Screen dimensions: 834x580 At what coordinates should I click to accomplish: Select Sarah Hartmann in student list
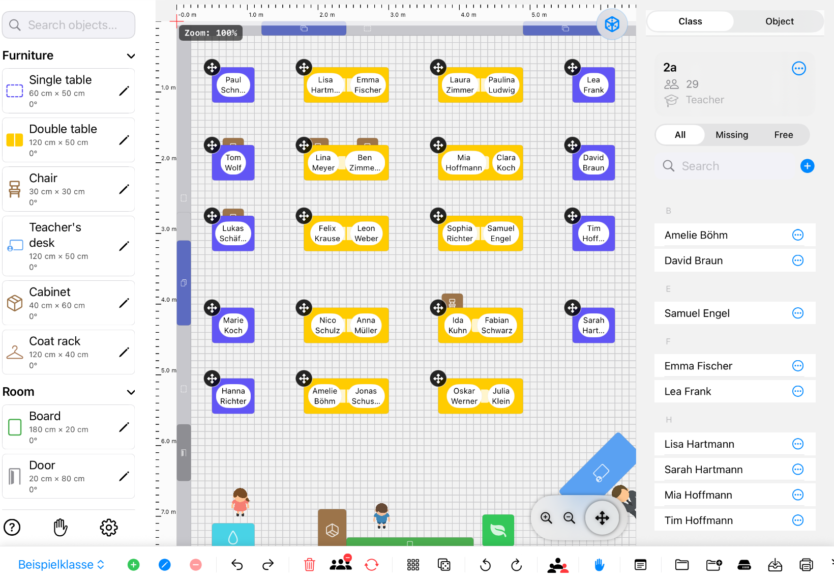(x=734, y=470)
